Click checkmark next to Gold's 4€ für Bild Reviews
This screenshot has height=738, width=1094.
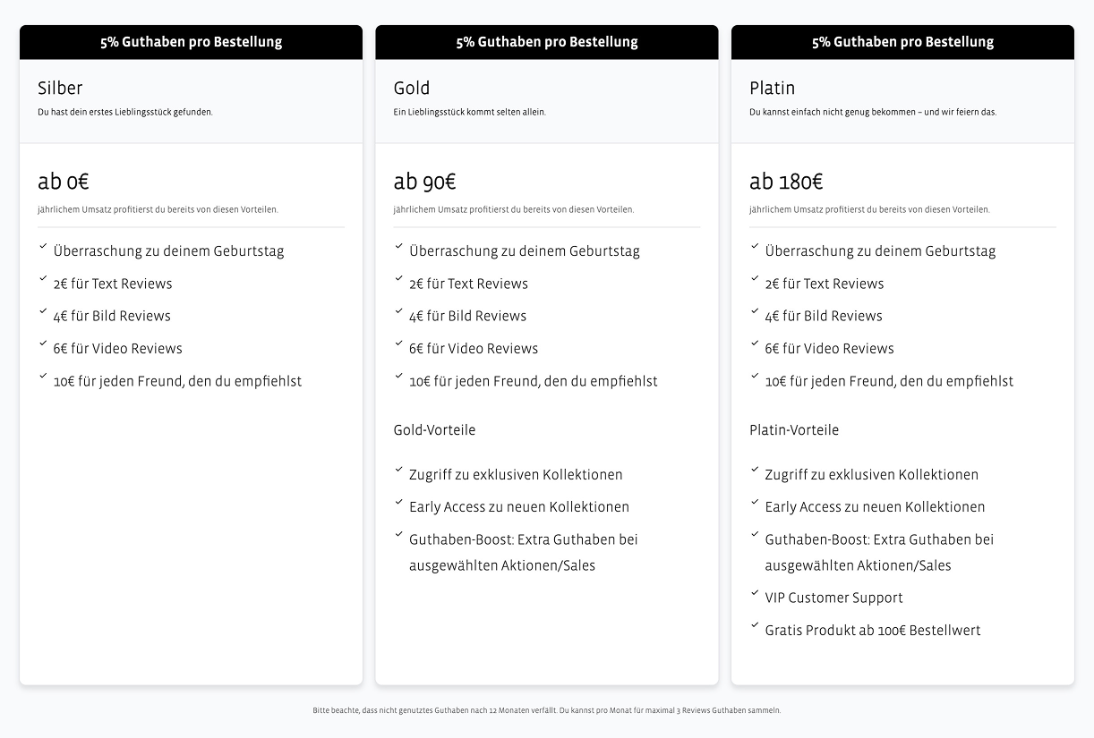coord(398,311)
